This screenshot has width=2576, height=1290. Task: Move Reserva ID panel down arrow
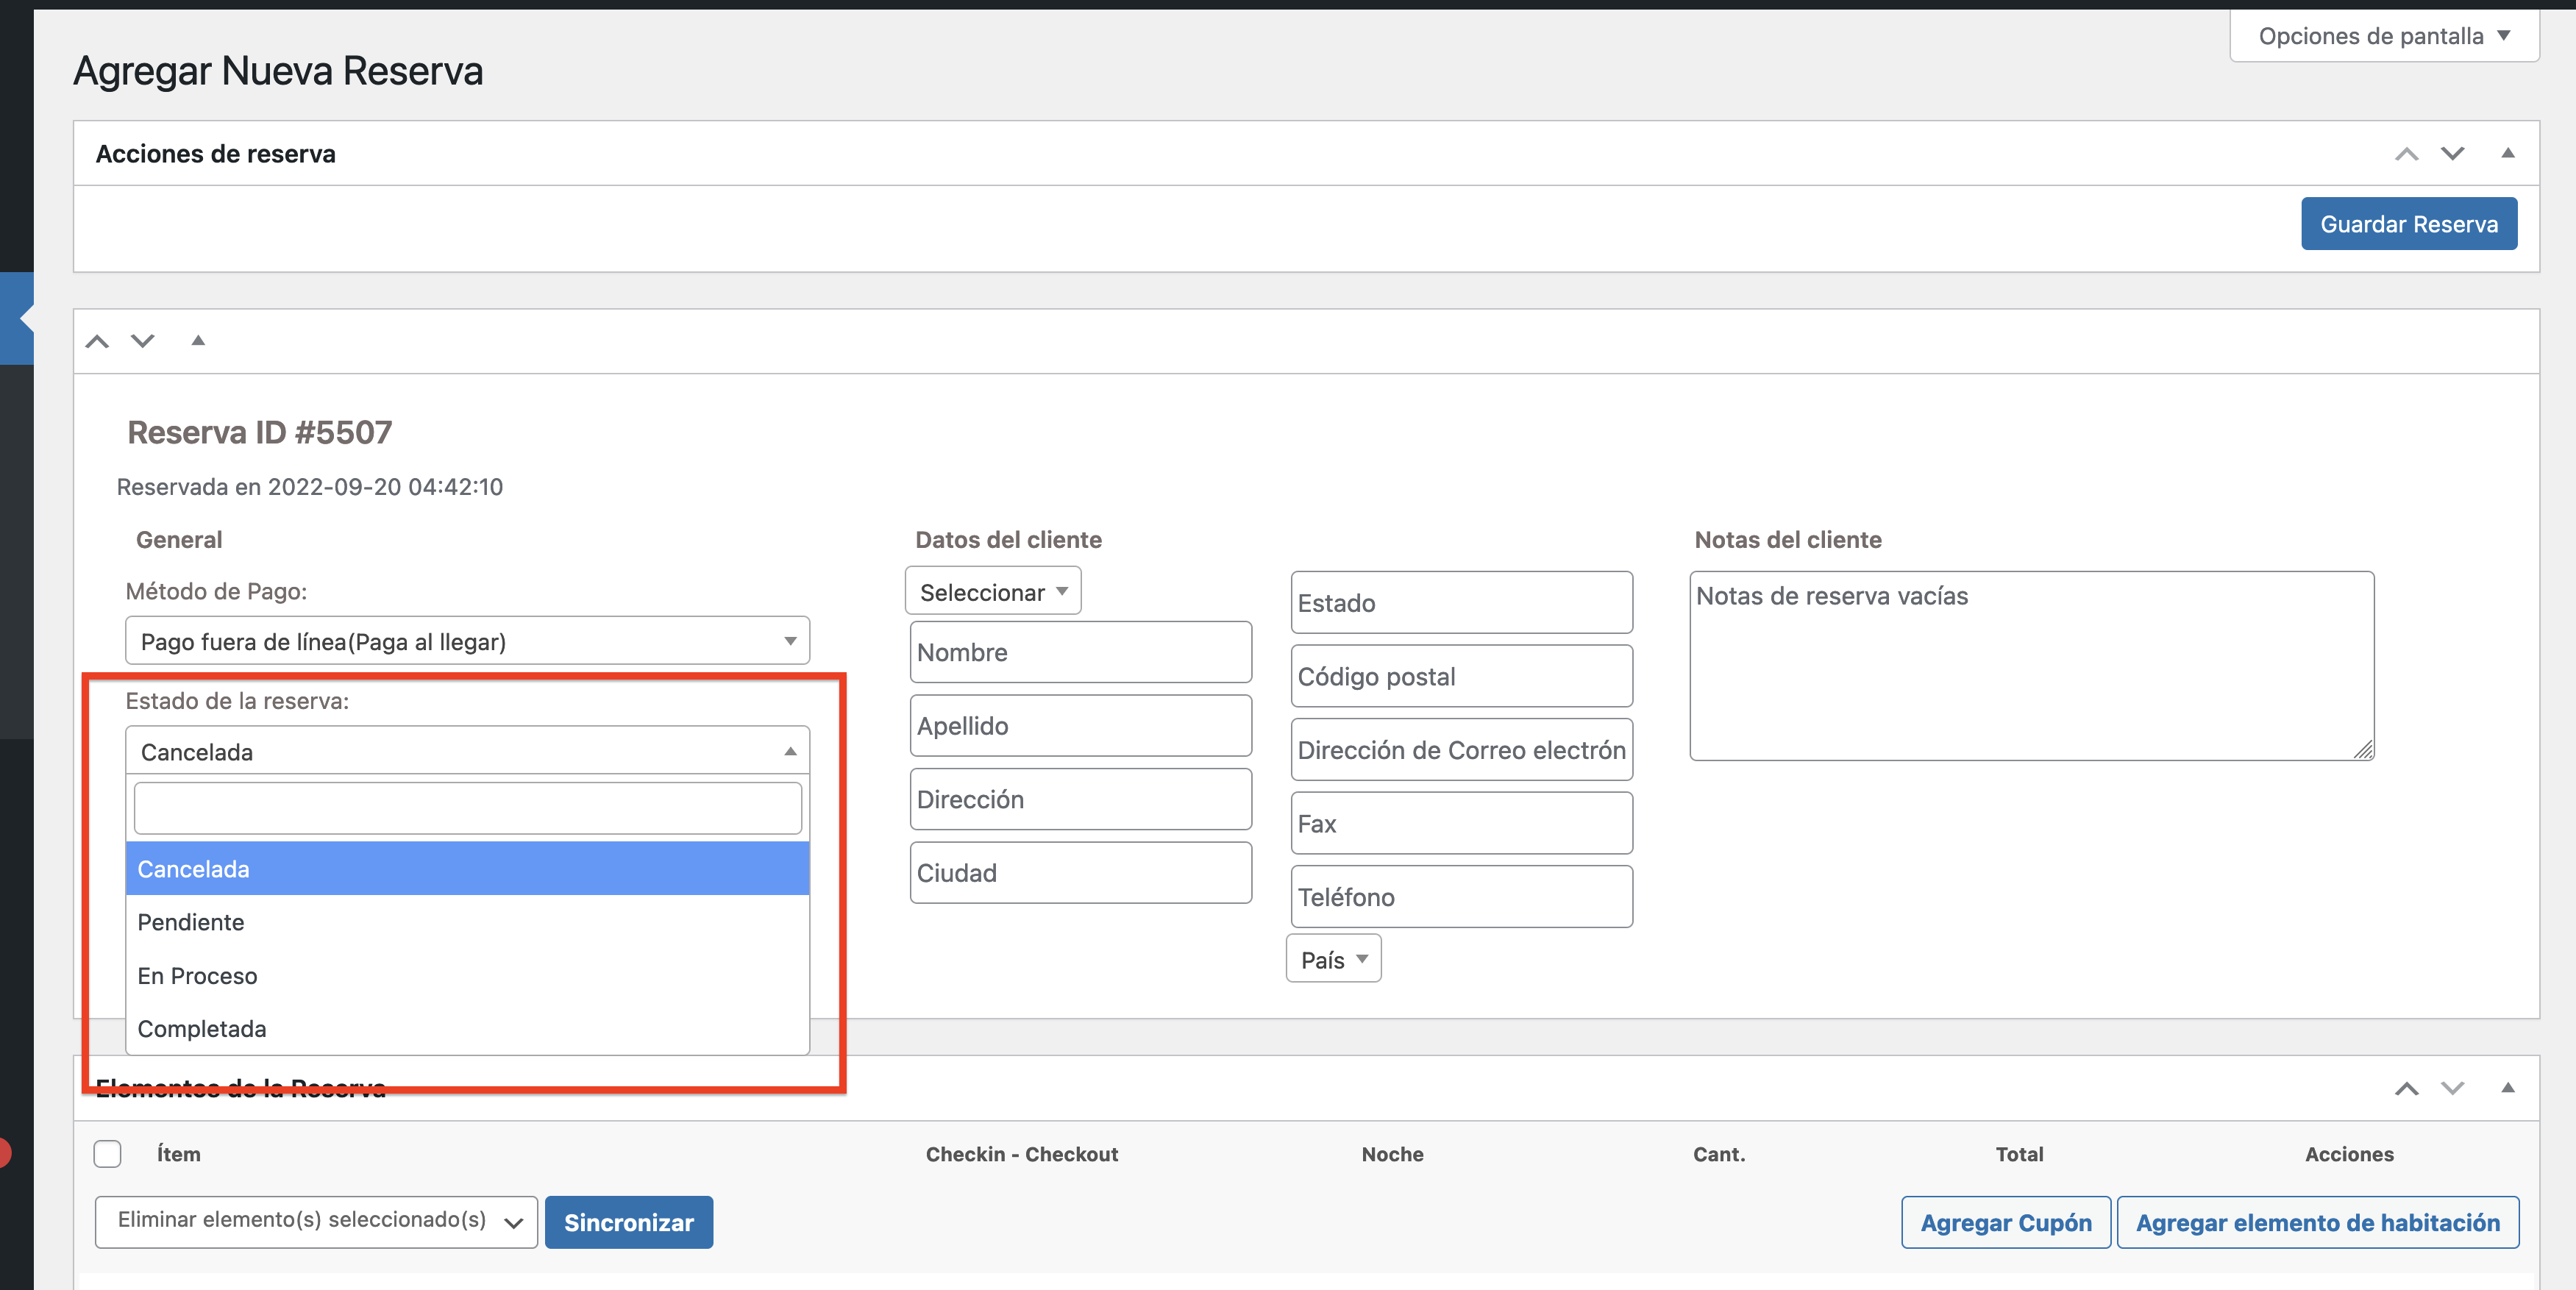click(x=143, y=341)
